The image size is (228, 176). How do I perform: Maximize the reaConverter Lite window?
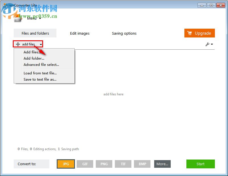(211, 5)
